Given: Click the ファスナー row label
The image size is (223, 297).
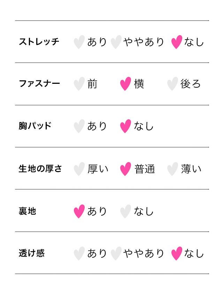Looking at the screenshot, I should 39,84.
